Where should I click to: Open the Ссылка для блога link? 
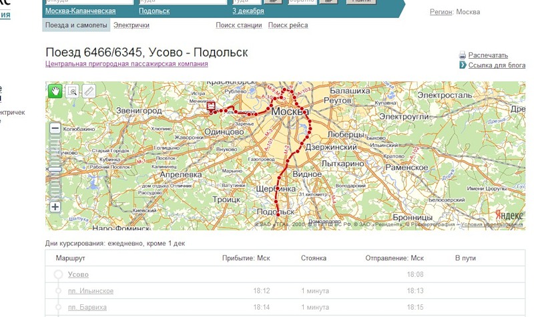pyautogui.click(x=497, y=65)
